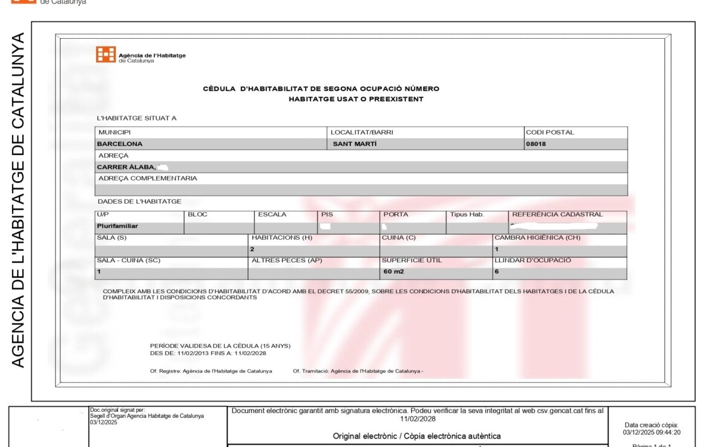Screen dimensions: 708x447
Task: Click the validity dates 11/02/2013 to 11/02/2028
Action: point(208,353)
